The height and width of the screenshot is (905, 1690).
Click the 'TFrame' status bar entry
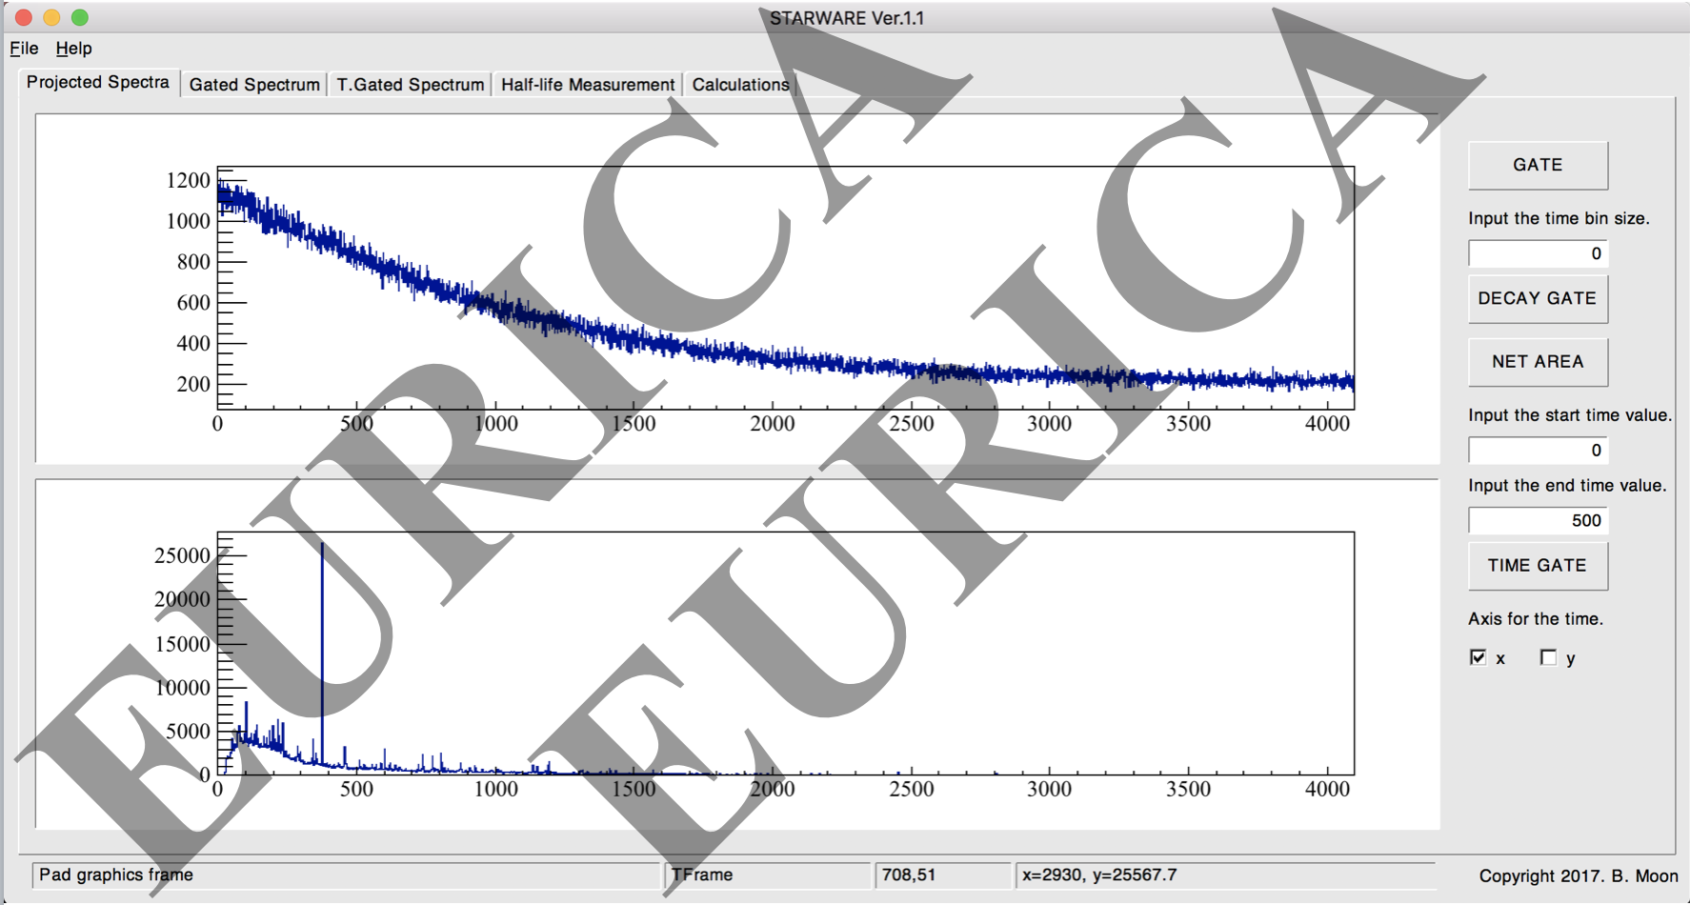[x=702, y=875]
